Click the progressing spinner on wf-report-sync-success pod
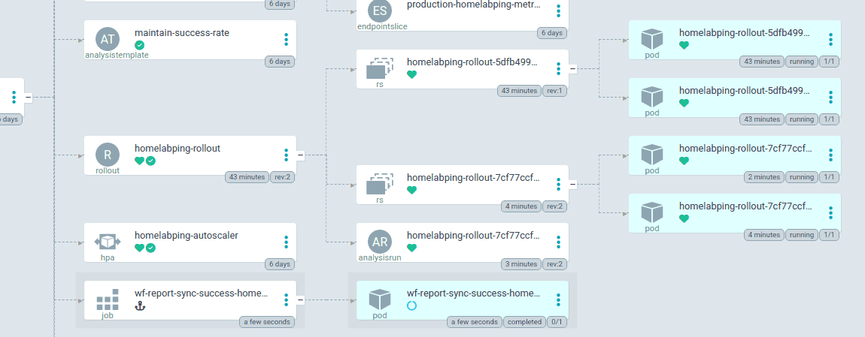 coord(411,305)
